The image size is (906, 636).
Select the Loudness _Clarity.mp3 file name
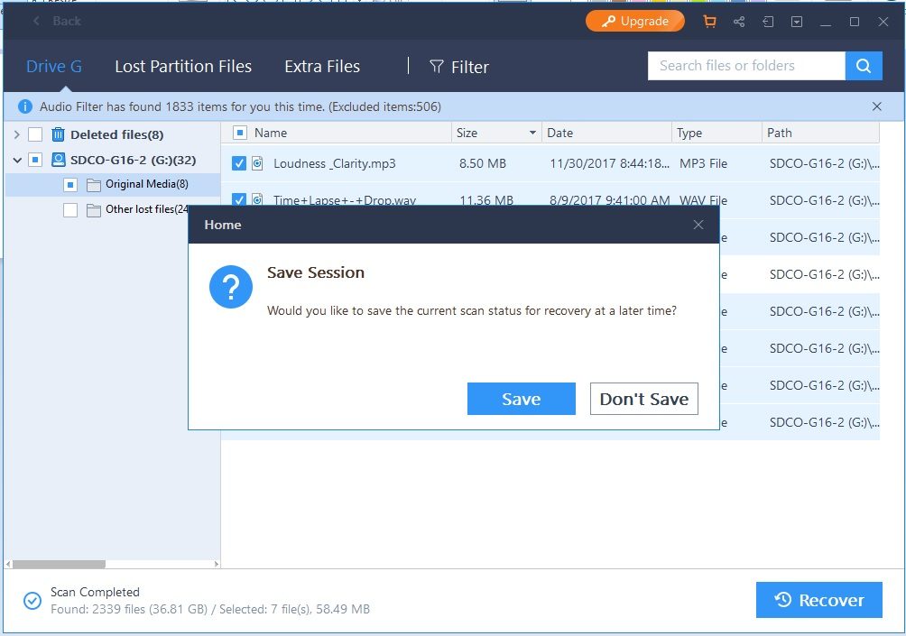(x=335, y=163)
